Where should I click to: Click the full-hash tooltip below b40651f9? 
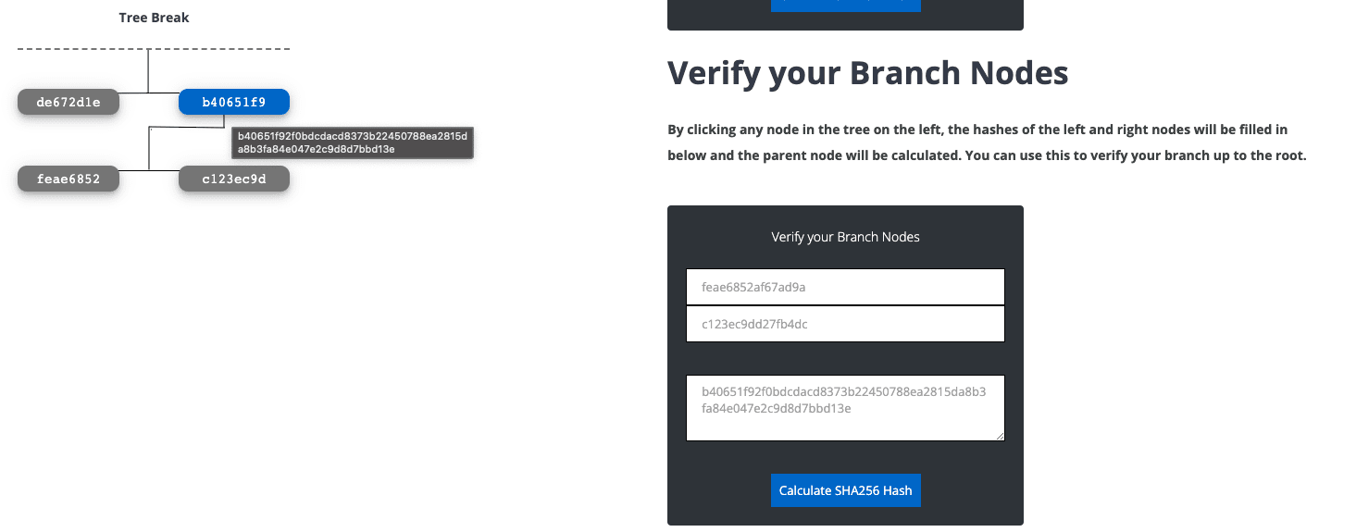[x=353, y=142]
